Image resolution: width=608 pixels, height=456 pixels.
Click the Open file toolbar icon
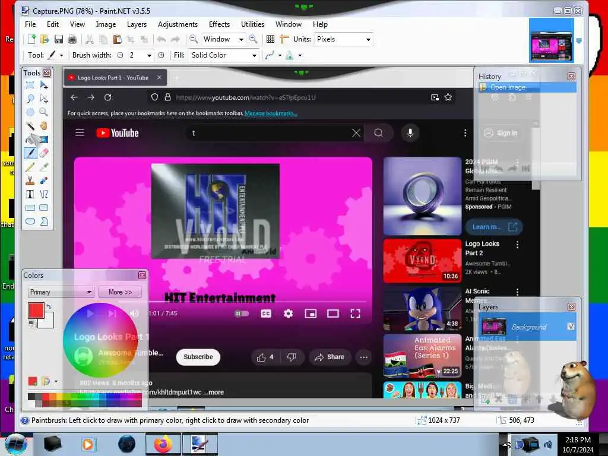click(45, 39)
